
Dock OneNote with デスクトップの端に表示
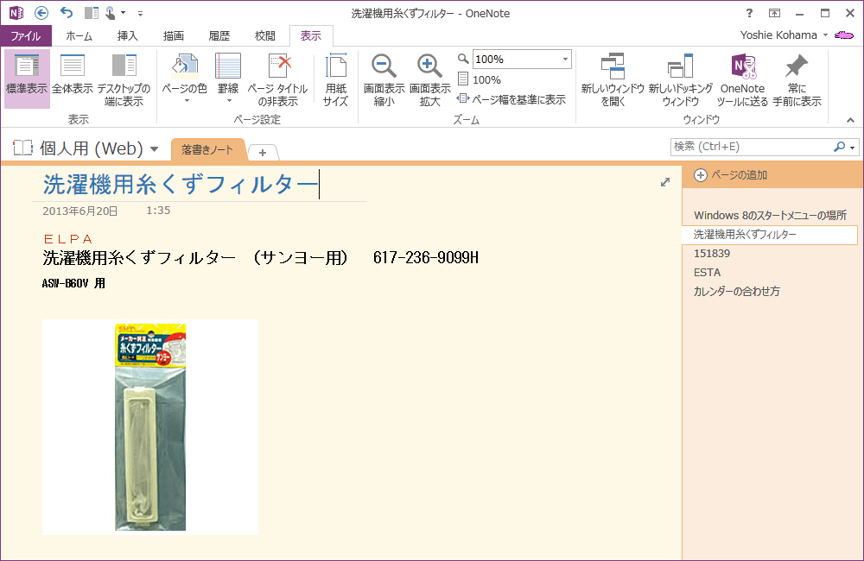point(124,79)
